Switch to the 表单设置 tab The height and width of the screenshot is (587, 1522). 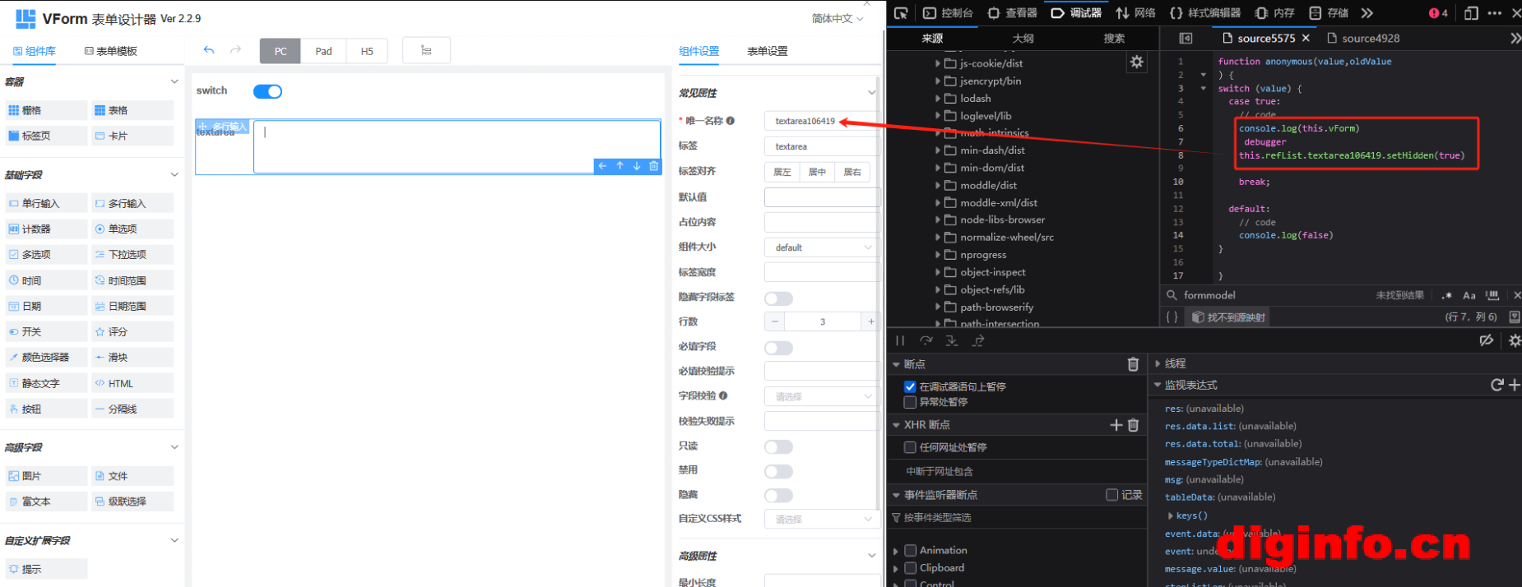coord(767,51)
